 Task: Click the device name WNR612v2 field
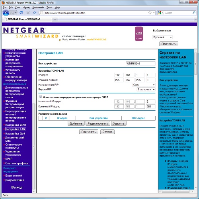pos(140,64)
